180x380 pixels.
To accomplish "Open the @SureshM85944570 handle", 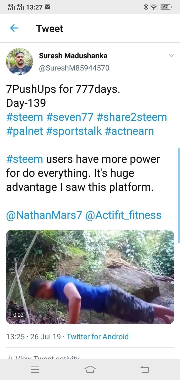I will (x=74, y=68).
